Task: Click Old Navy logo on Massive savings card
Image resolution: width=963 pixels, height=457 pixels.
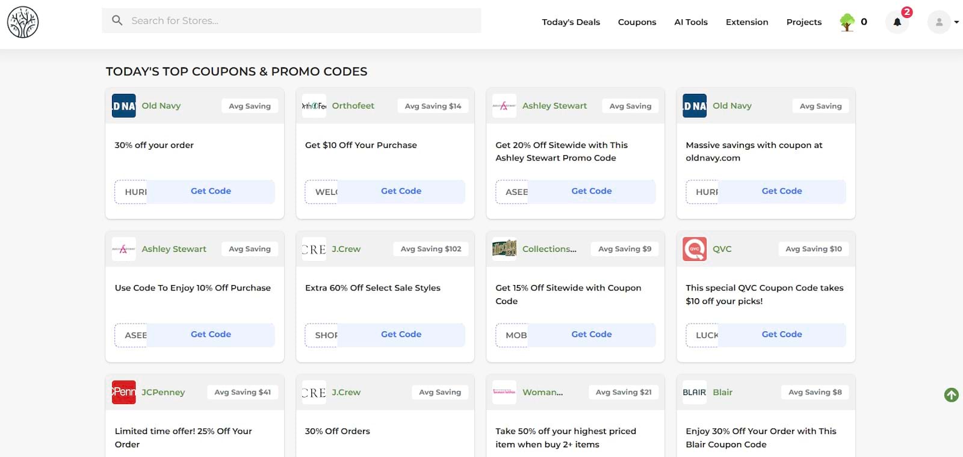Action: coord(695,106)
